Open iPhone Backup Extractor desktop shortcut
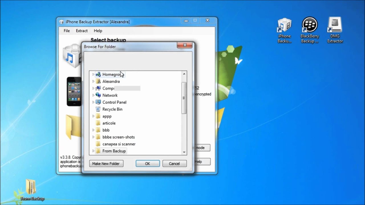Screen dimensions: 365x205 click(x=284, y=31)
